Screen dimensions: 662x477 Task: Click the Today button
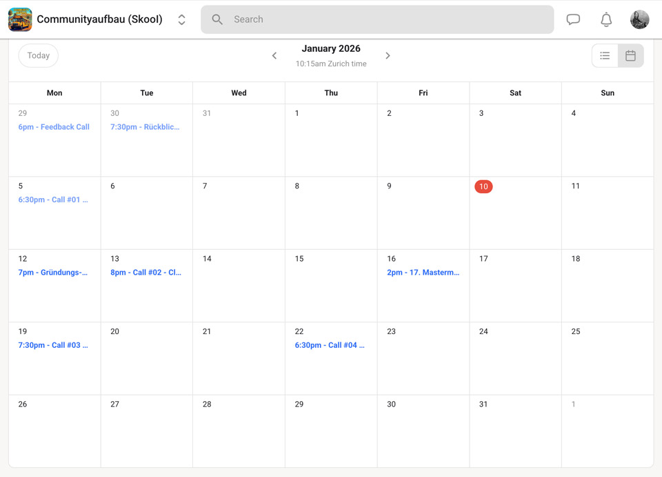click(39, 56)
